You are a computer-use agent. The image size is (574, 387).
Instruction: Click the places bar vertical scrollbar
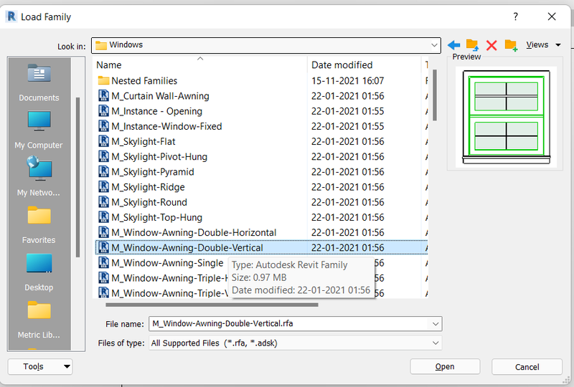77,178
